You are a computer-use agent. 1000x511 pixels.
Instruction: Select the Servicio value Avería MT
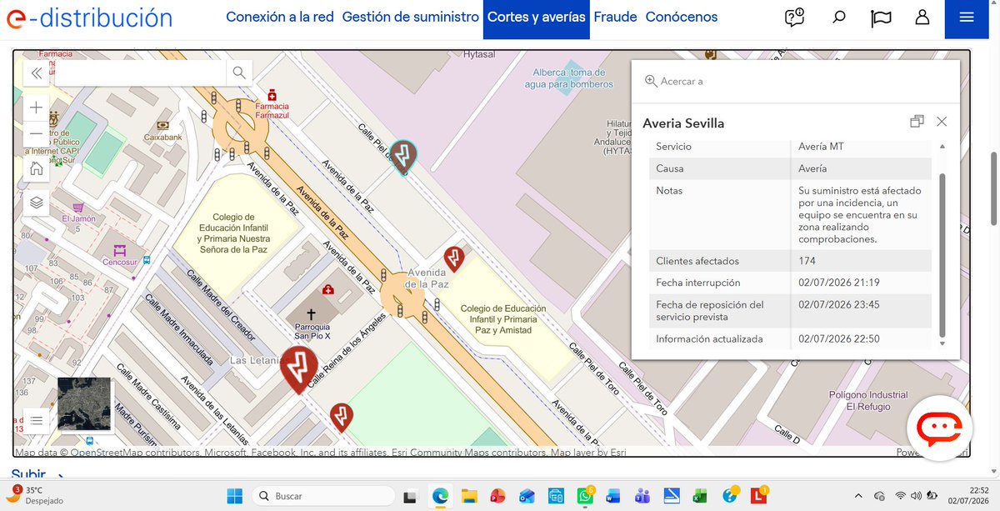tap(821, 147)
